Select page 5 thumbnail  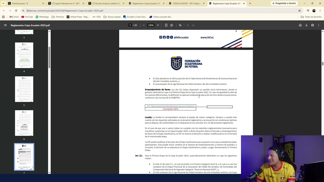coord(24,89)
